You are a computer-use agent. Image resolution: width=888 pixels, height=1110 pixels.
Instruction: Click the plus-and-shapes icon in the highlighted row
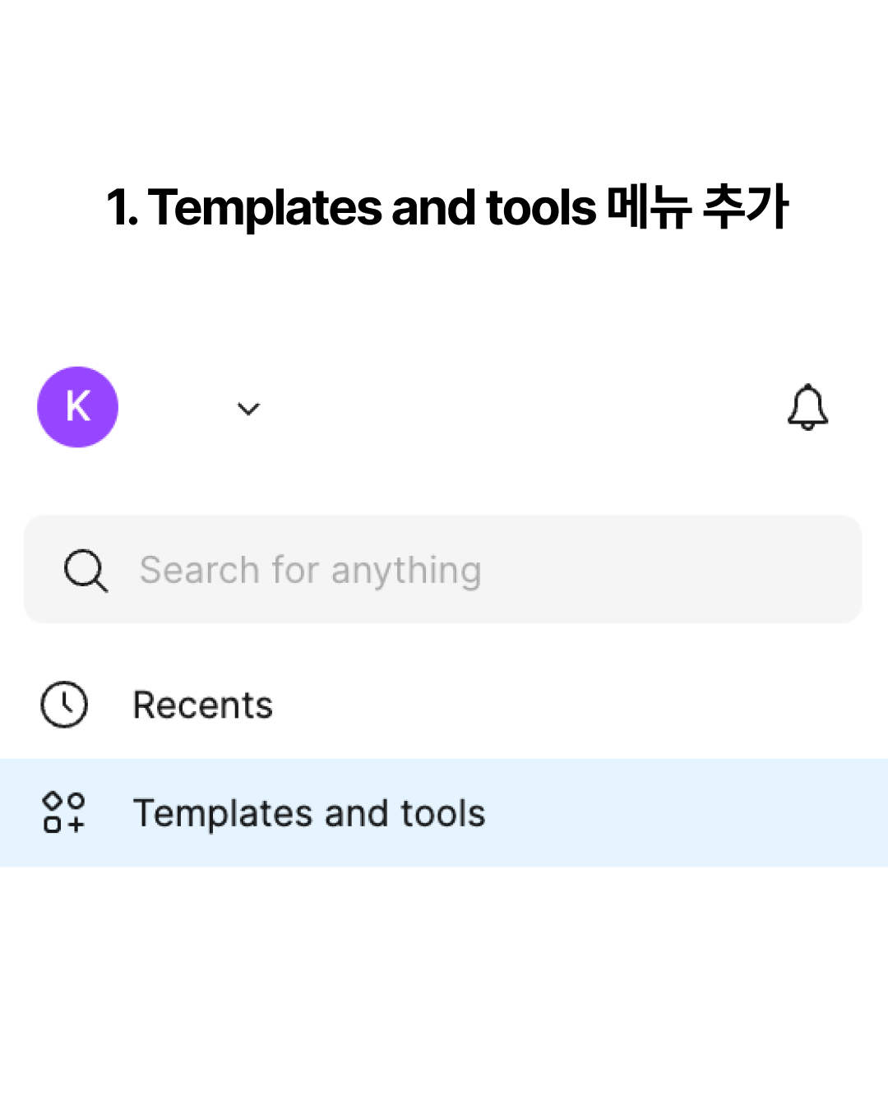click(64, 812)
